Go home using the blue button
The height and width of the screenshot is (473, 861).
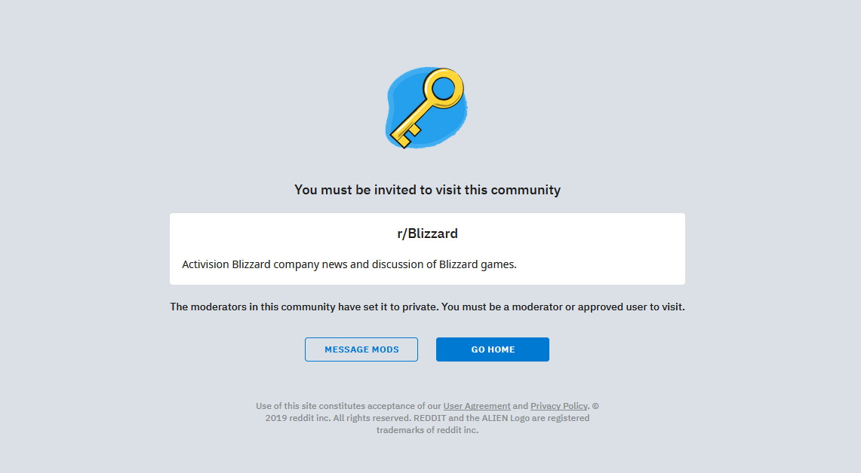coord(493,349)
